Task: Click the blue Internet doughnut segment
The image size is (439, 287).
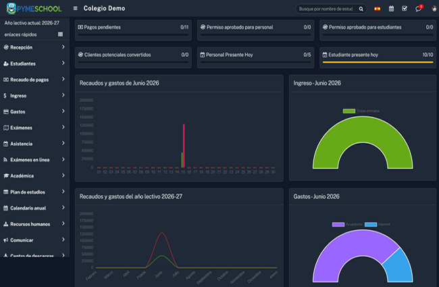Action: coord(398,266)
